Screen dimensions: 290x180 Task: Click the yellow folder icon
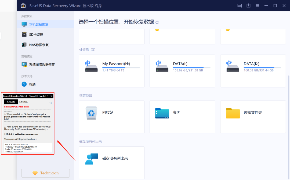click(x=233, y=113)
